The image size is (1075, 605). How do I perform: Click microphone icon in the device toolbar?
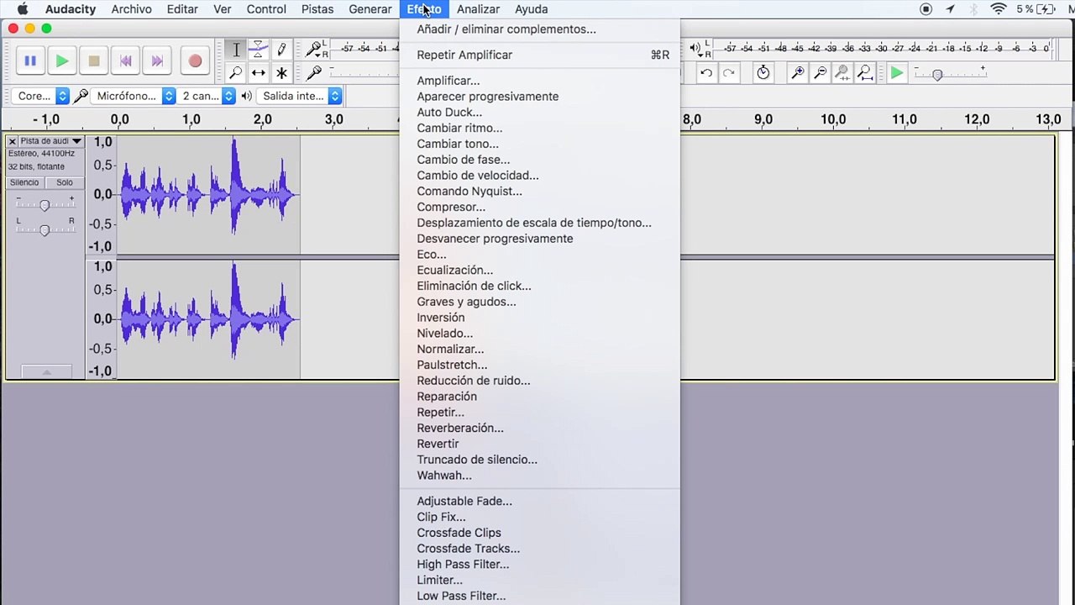click(81, 96)
